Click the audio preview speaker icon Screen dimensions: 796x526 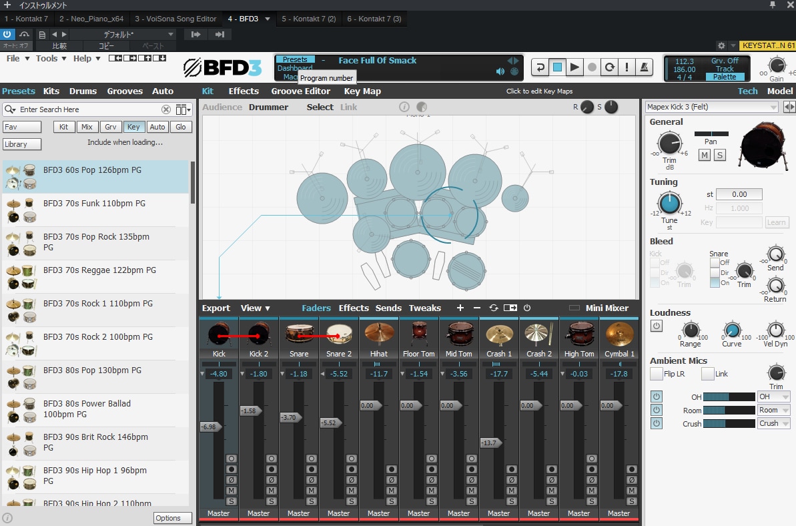coord(500,71)
